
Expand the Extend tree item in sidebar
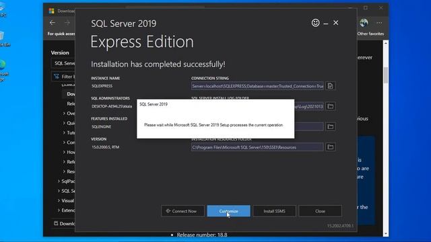click(x=59, y=210)
